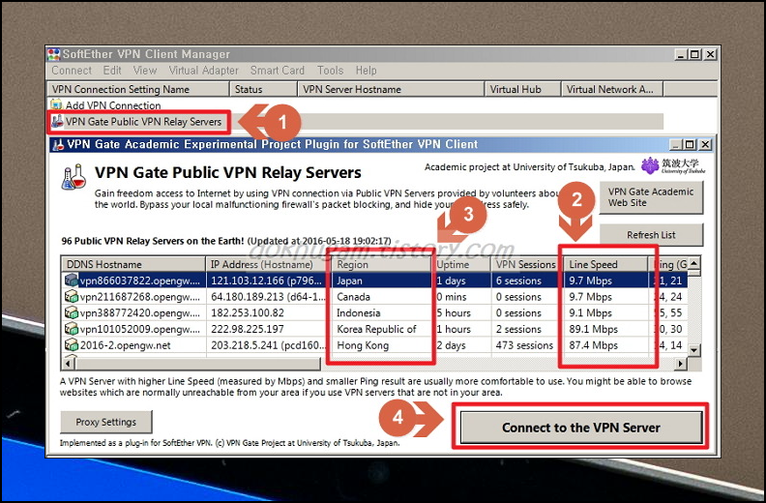The height and width of the screenshot is (503, 766).
Task: Open the Smart Card menu
Action: 278,71
